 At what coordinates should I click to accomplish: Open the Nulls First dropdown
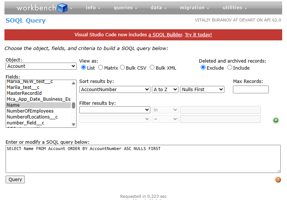tap(202, 90)
